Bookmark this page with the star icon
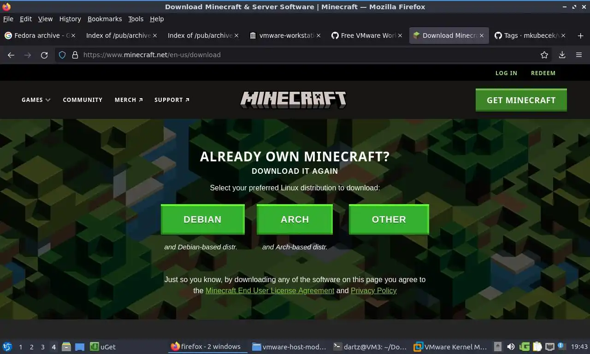The image size is (590, 354). click(544, 55)
